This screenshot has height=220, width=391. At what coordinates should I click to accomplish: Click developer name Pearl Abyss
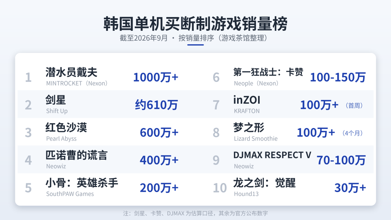[61, 138]
